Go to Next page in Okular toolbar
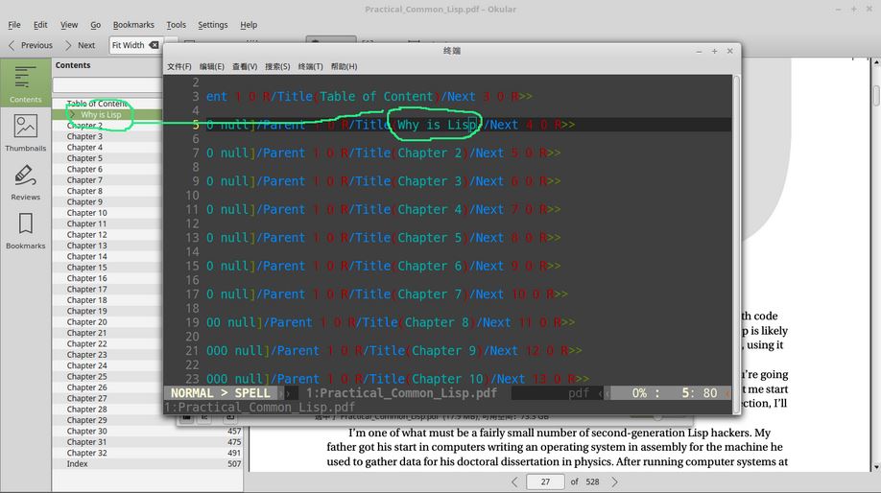 click(x=80, y=45)
